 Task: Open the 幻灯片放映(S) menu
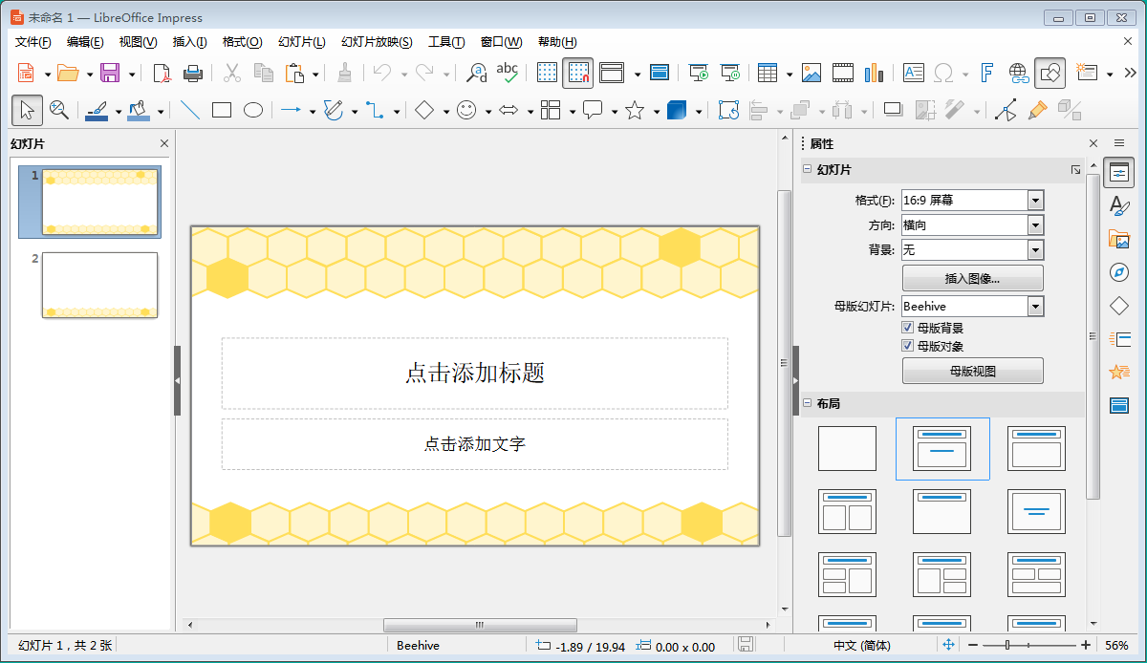377,42
